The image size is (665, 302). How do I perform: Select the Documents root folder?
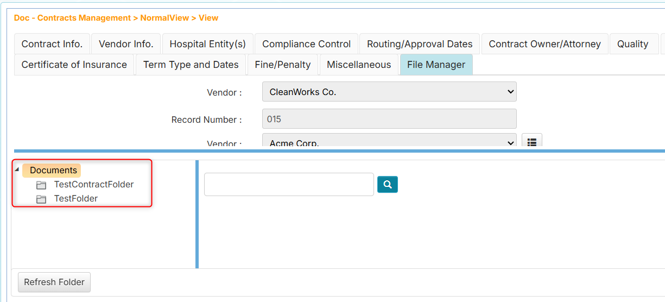[x=53, y=170]
